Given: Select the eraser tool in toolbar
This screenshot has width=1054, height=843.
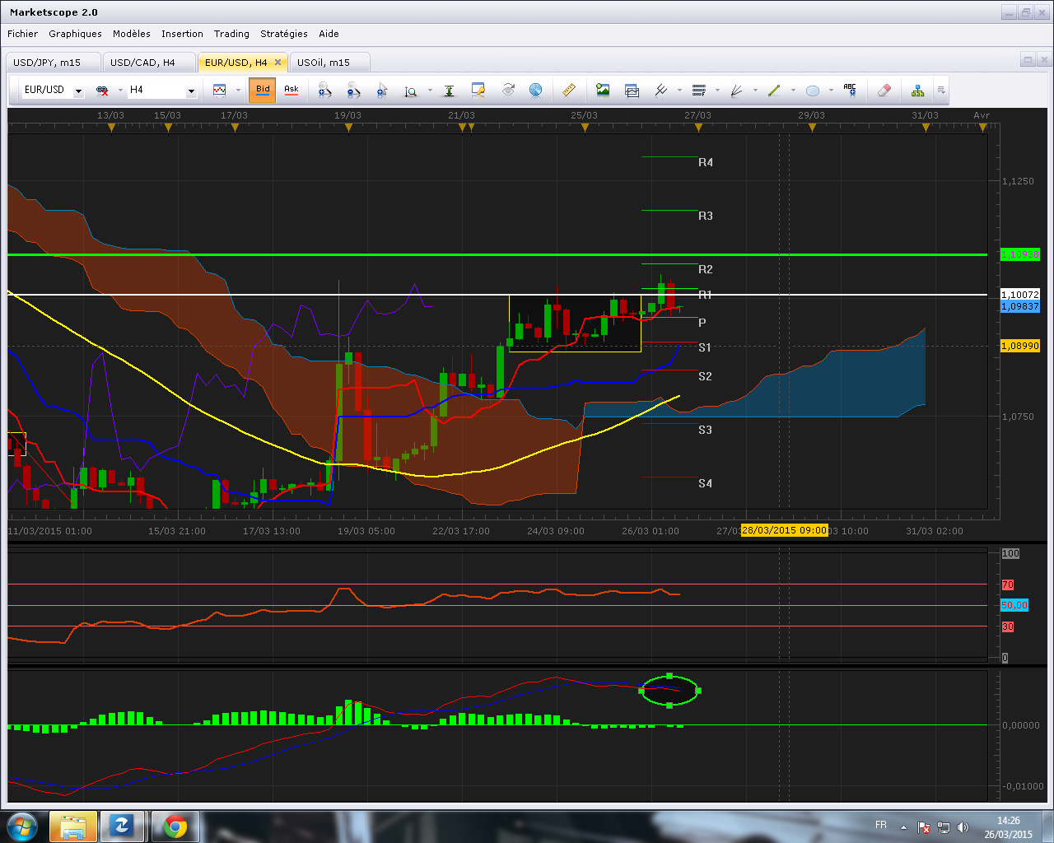Looking at the screenshot, I should click(884, 91).
